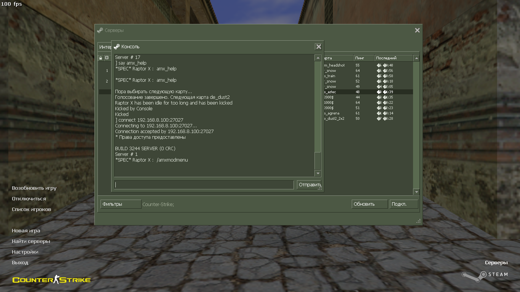The height and width of the screenshot is (292, 520).
Task: Start Новая игра from main menu
Action: pos(26,231)
